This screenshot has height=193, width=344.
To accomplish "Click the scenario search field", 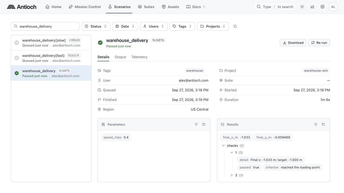I will (45, 26).
